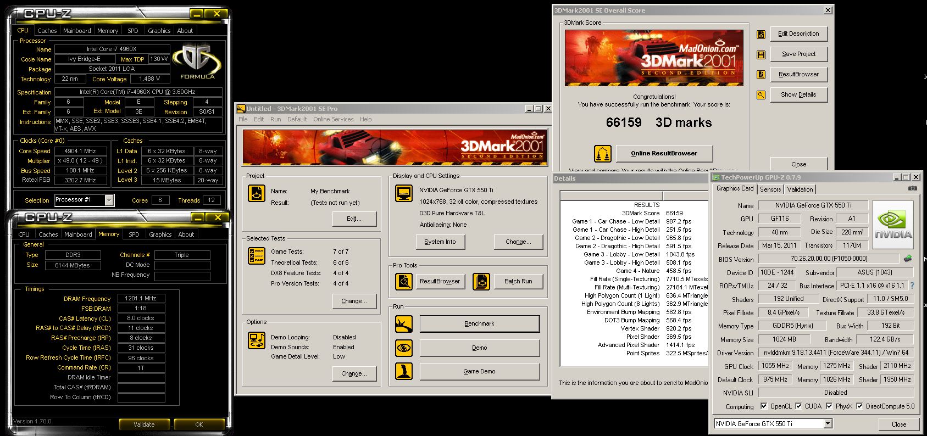The image size is (927, 436).
Task: Click the Online ResultBrowser icon in score window
Action: 603,154
